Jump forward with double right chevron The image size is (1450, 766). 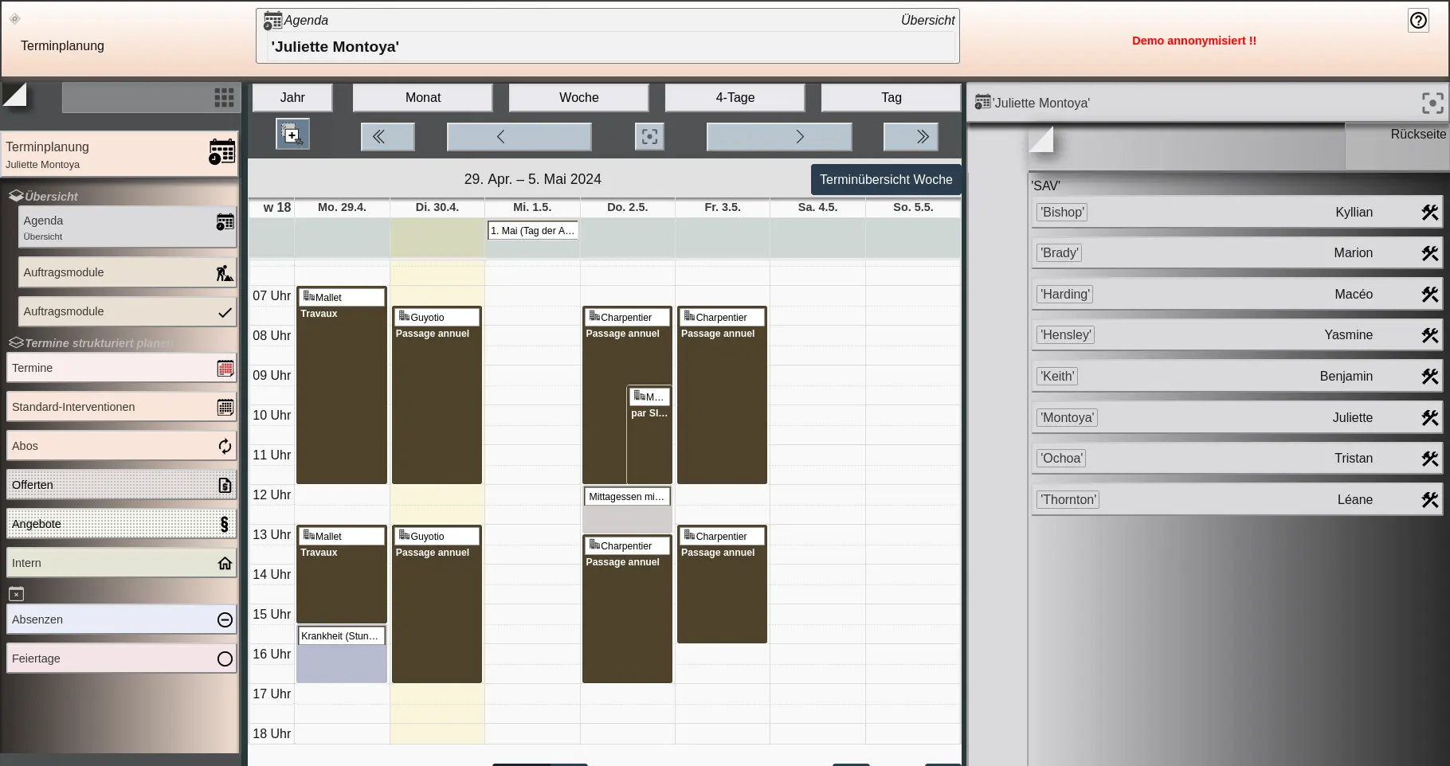[x=911, y=137]
